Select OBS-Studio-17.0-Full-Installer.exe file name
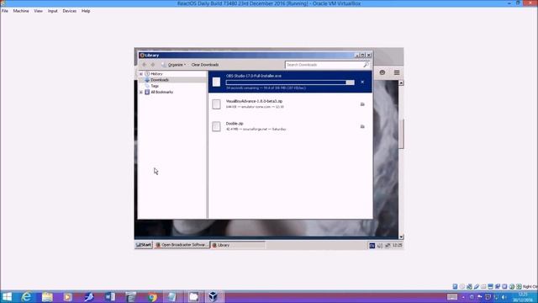The height and width of the screenshot is (303, 538). click(x=254, y=76)
